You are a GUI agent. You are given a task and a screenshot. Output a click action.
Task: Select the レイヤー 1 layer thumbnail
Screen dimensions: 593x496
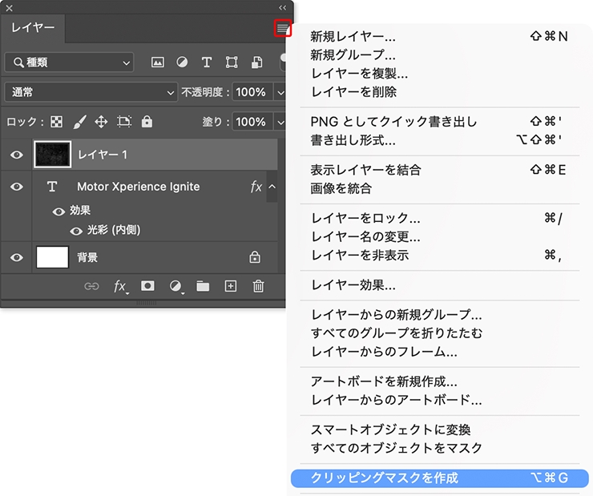tap(54, 155)
